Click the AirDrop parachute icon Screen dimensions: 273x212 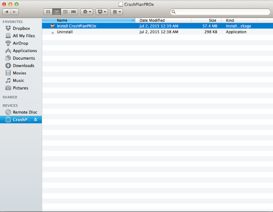8,43
